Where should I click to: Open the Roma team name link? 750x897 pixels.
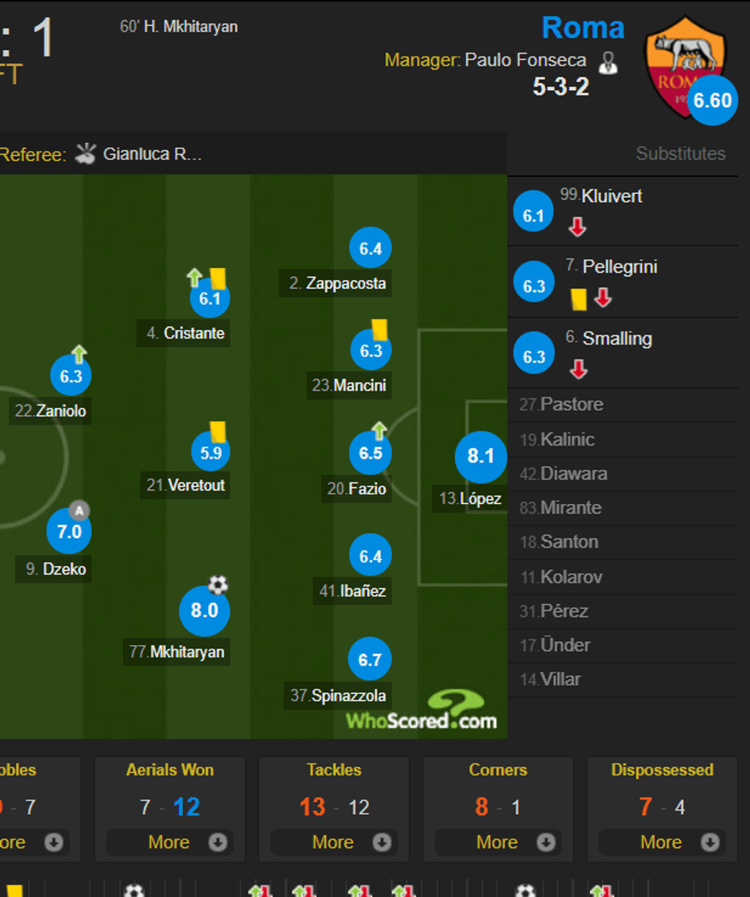pos(582,28)
